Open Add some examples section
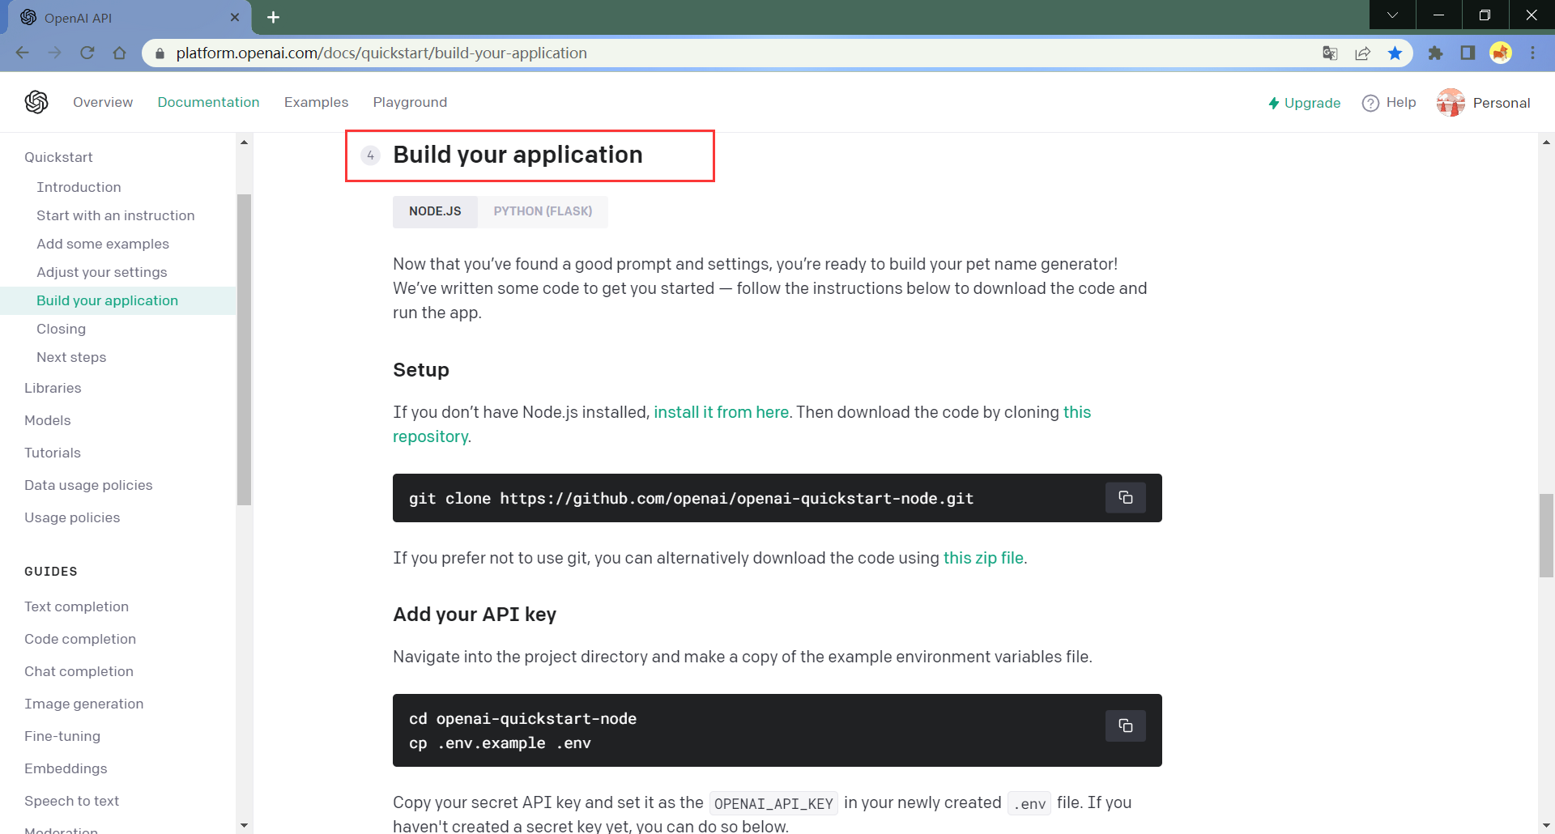This screenshot has width=1555, height=834. click(x=103, y=244)
